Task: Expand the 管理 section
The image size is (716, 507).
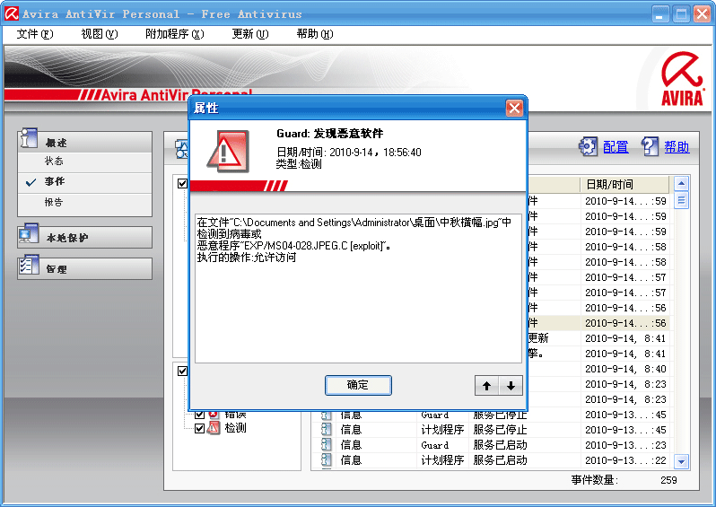Action: (85, 268)
